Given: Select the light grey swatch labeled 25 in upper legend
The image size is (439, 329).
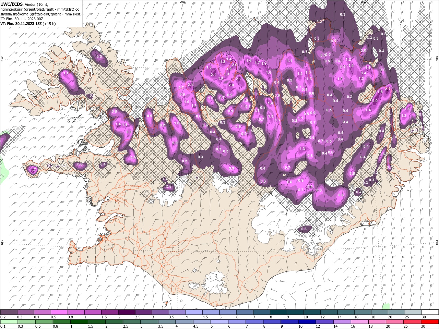Looking at the screenshot, I should 413,312.
